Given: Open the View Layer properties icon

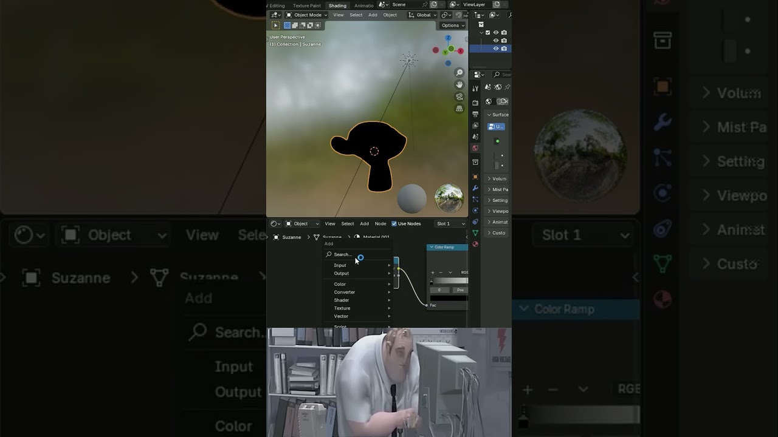Looking at the screenshot, I should tap(475, 125).
